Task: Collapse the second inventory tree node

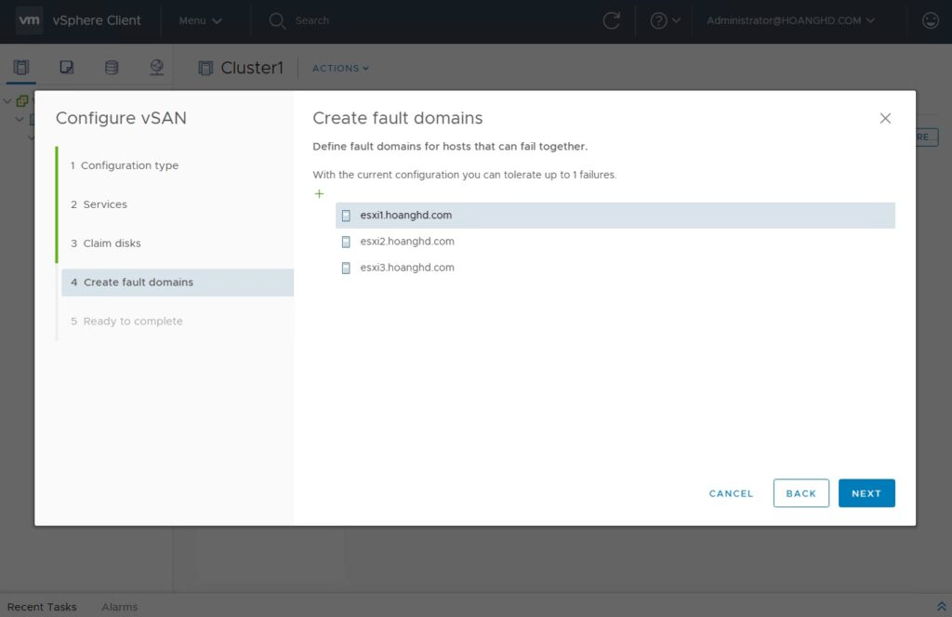Action: click(20, 119)
